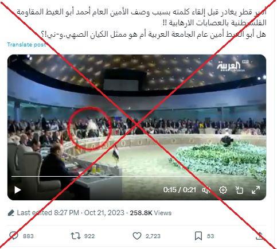Image resolution: width=277 pixels, height=249 pixels.
Task: Open the Oct 21, 2023 timestamp link
Action: [x=104, y=213]
